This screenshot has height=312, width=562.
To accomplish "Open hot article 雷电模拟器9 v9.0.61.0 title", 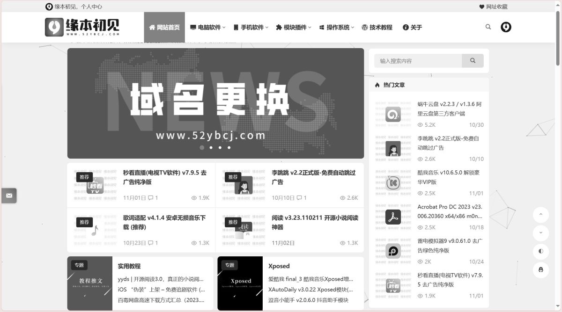I will tap(450, 246).
